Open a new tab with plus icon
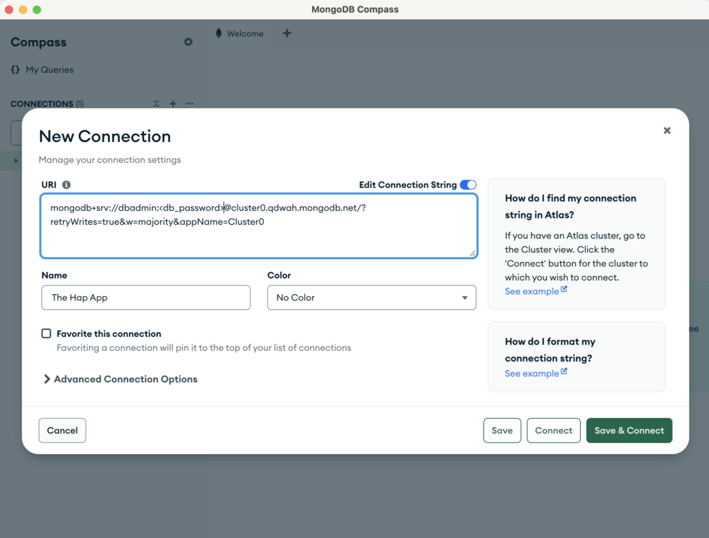The image size is (709, 538). tap(287, 33)
